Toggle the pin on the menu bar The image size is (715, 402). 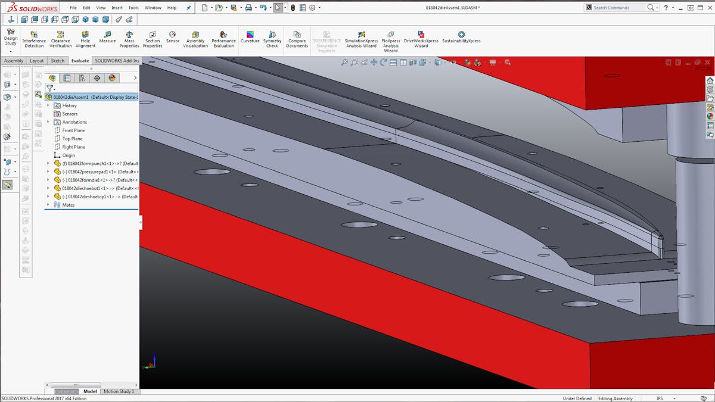click(189, 8)
